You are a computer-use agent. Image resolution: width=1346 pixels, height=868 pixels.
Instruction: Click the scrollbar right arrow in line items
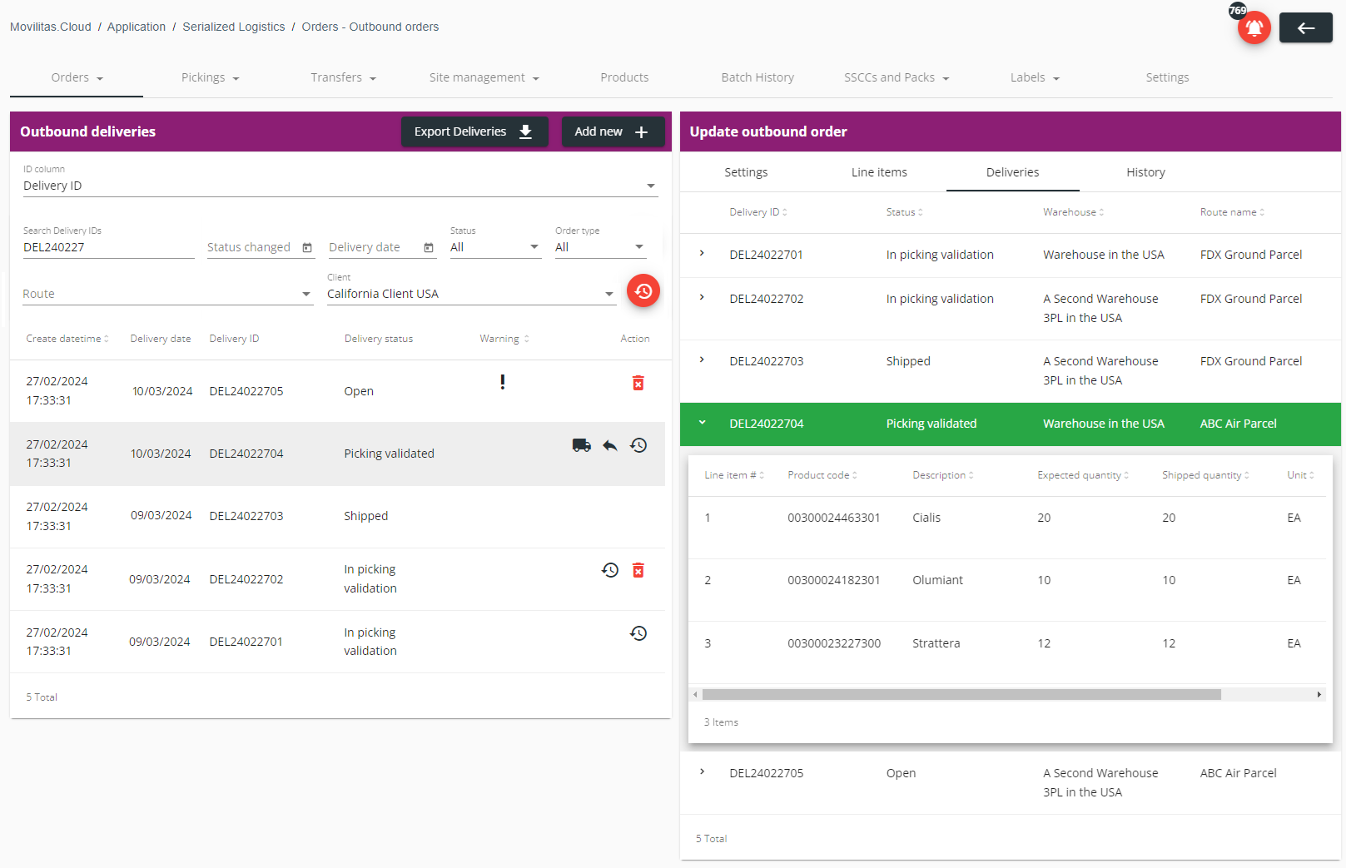(1319, 694)
